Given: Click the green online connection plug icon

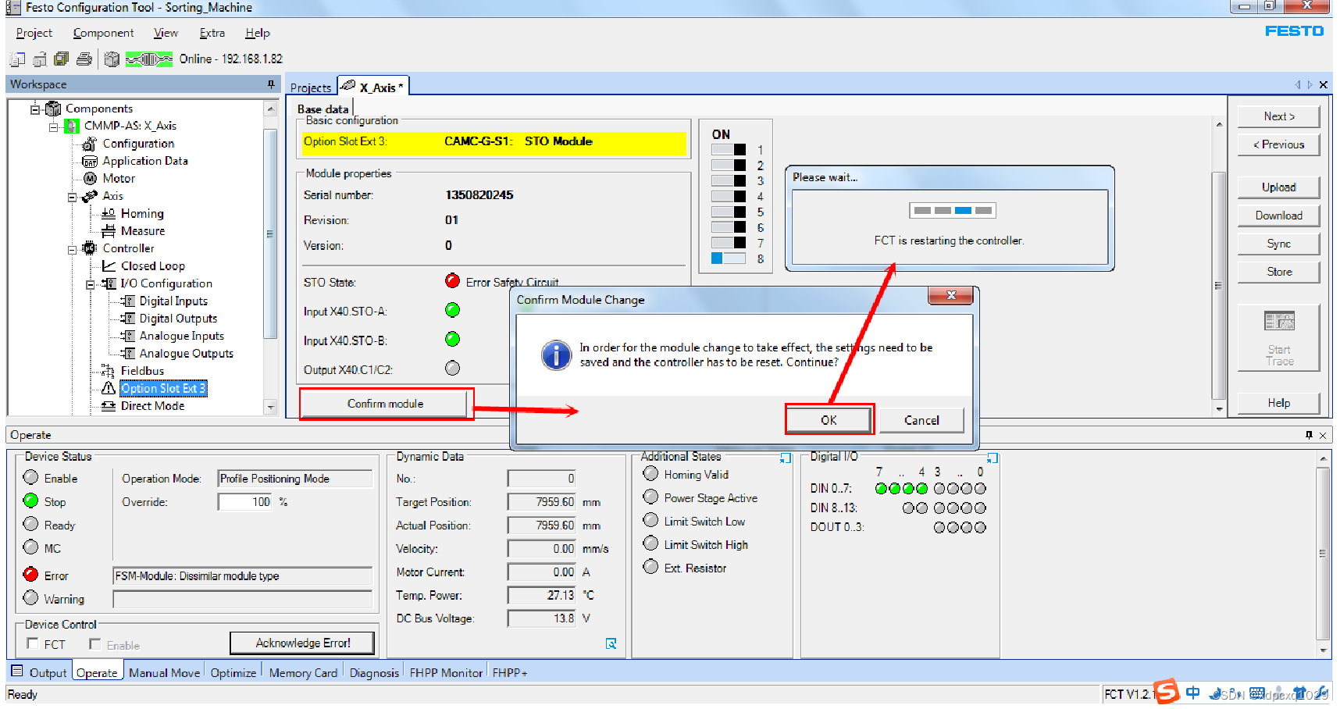Looking at the screenshot, I should (149, 59).
